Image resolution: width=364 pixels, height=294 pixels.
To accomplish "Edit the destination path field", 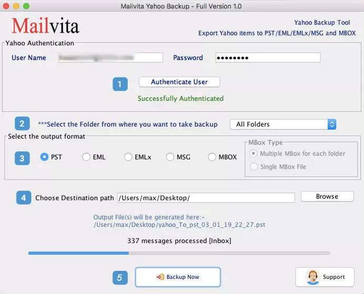I will pos(206,198).
